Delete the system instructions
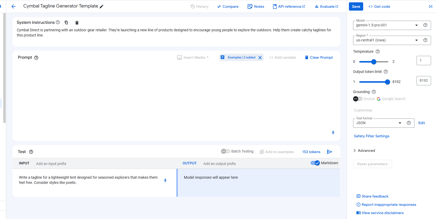Viewport: 437px width, 219px height. point(77,23)
